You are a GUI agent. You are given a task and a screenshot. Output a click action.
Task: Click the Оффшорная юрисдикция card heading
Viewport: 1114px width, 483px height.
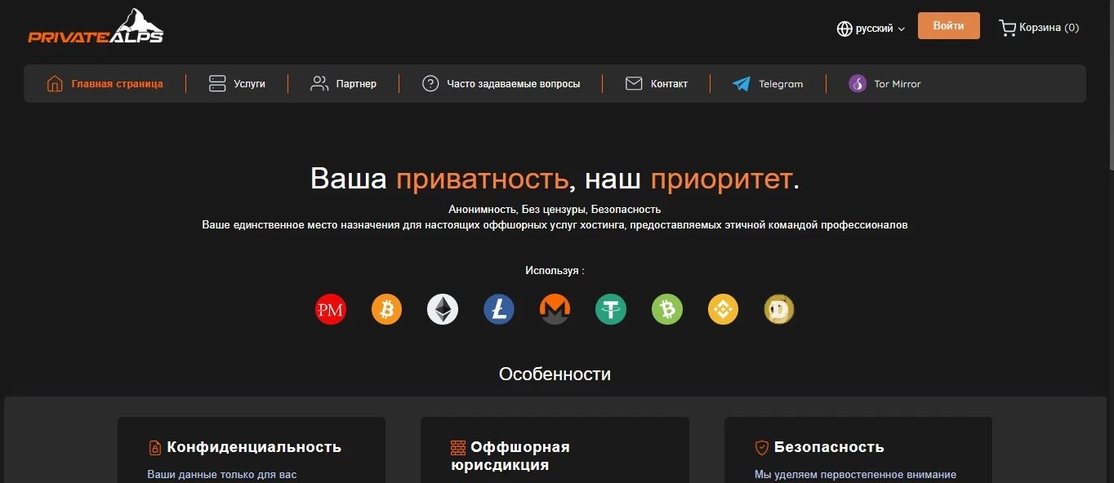[x=510, y=456]
